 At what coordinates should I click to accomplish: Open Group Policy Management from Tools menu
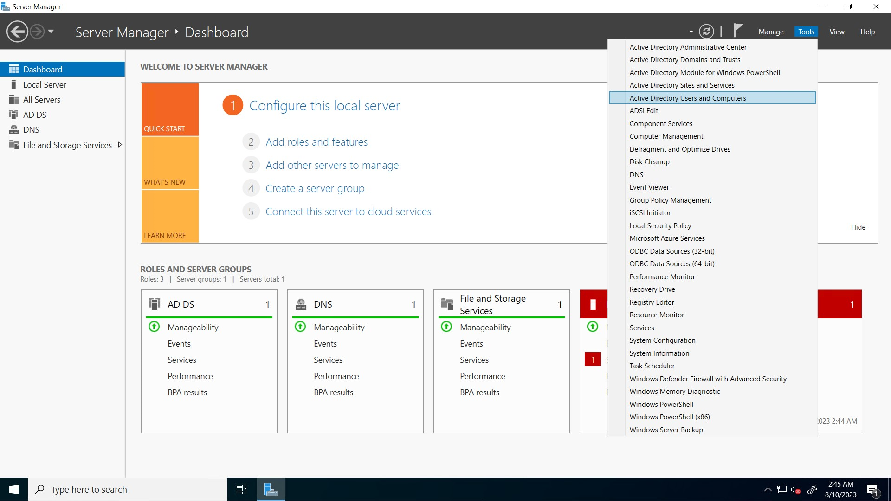pos(670,200)
